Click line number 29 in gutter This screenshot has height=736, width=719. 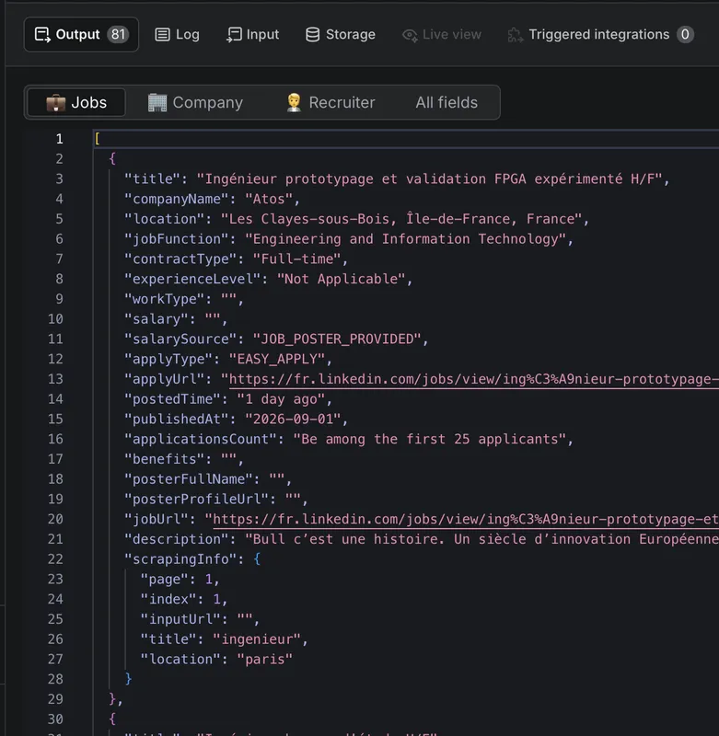[x=55, y=699]
